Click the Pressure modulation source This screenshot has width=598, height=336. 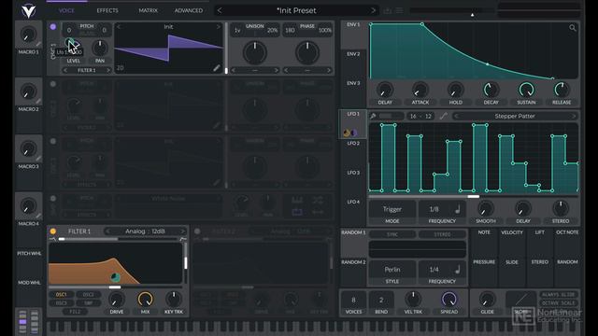(484, 273)
